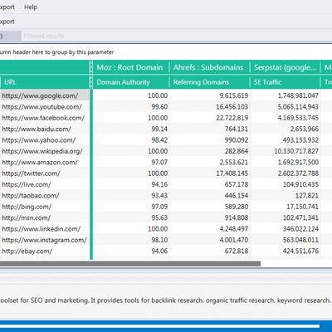The height and width of the screenshot is (332, 332).
Task: Sort by Domain Authority column
Action: point(123,82)
